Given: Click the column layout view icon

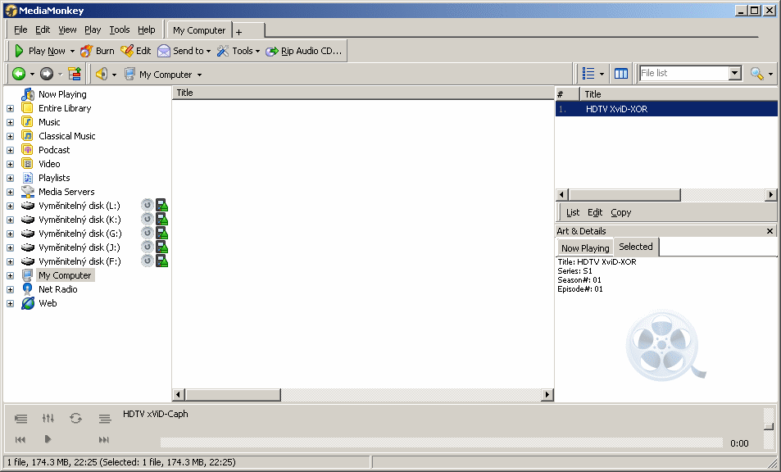Looking at the screenshot, I should point(621,74).
